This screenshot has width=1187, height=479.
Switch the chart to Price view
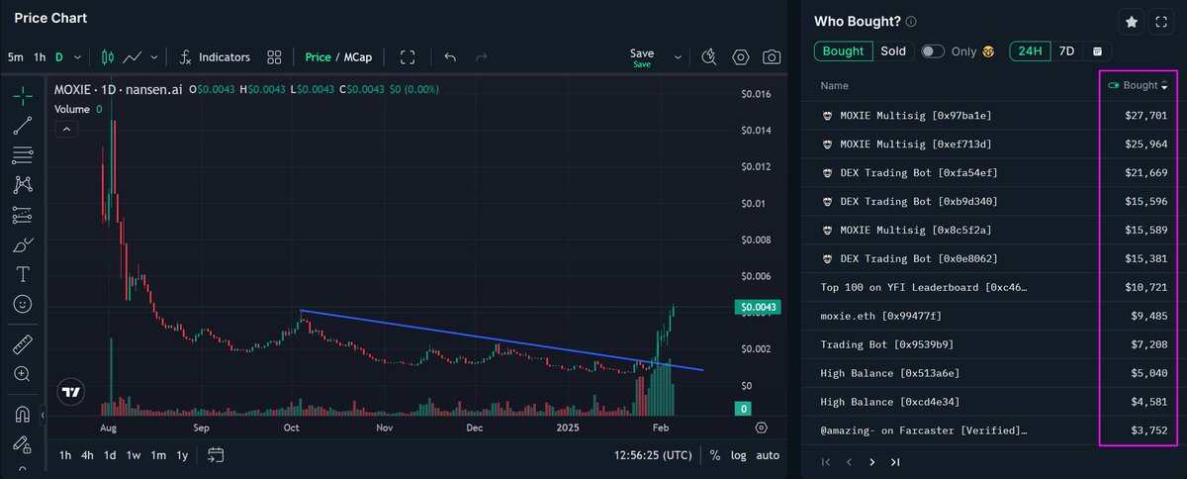[x=318, y=56]
